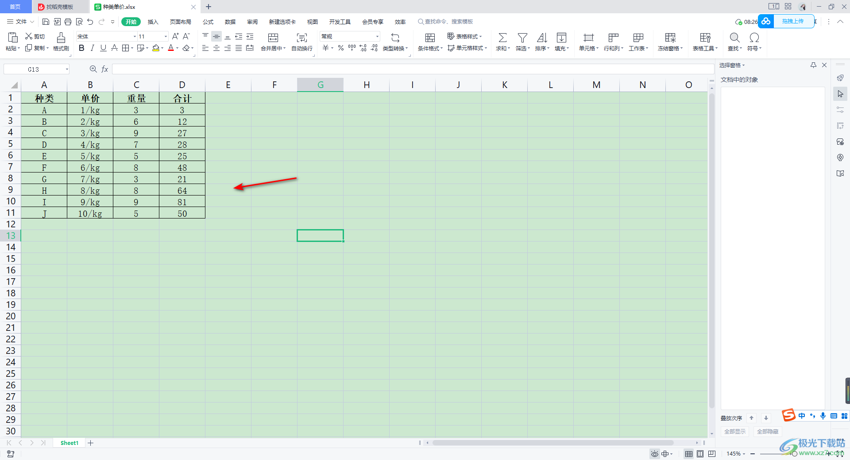
Task: Toggle vertical middle alignment button
Action: [x=216, y=36]
